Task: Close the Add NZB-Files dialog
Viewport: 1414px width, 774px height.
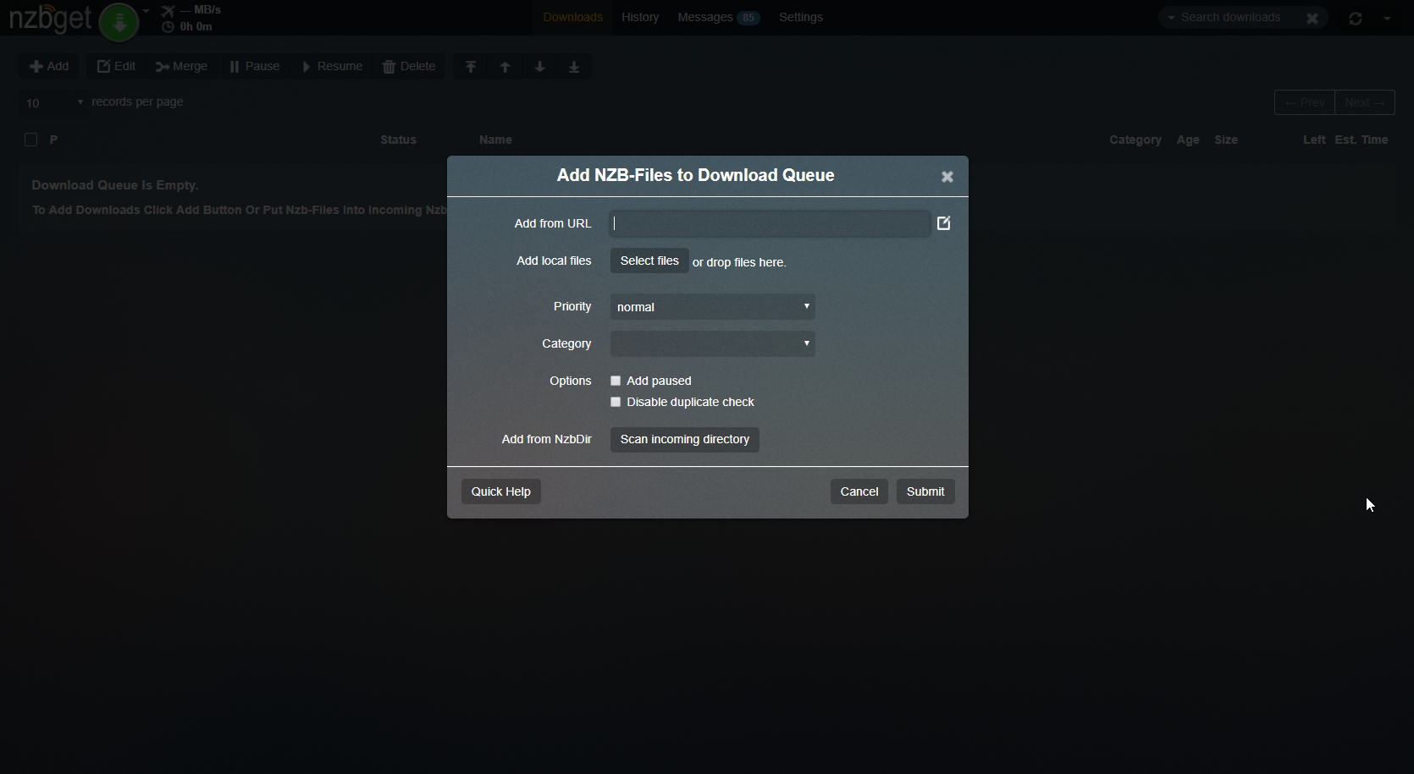Action: [947, 177]
